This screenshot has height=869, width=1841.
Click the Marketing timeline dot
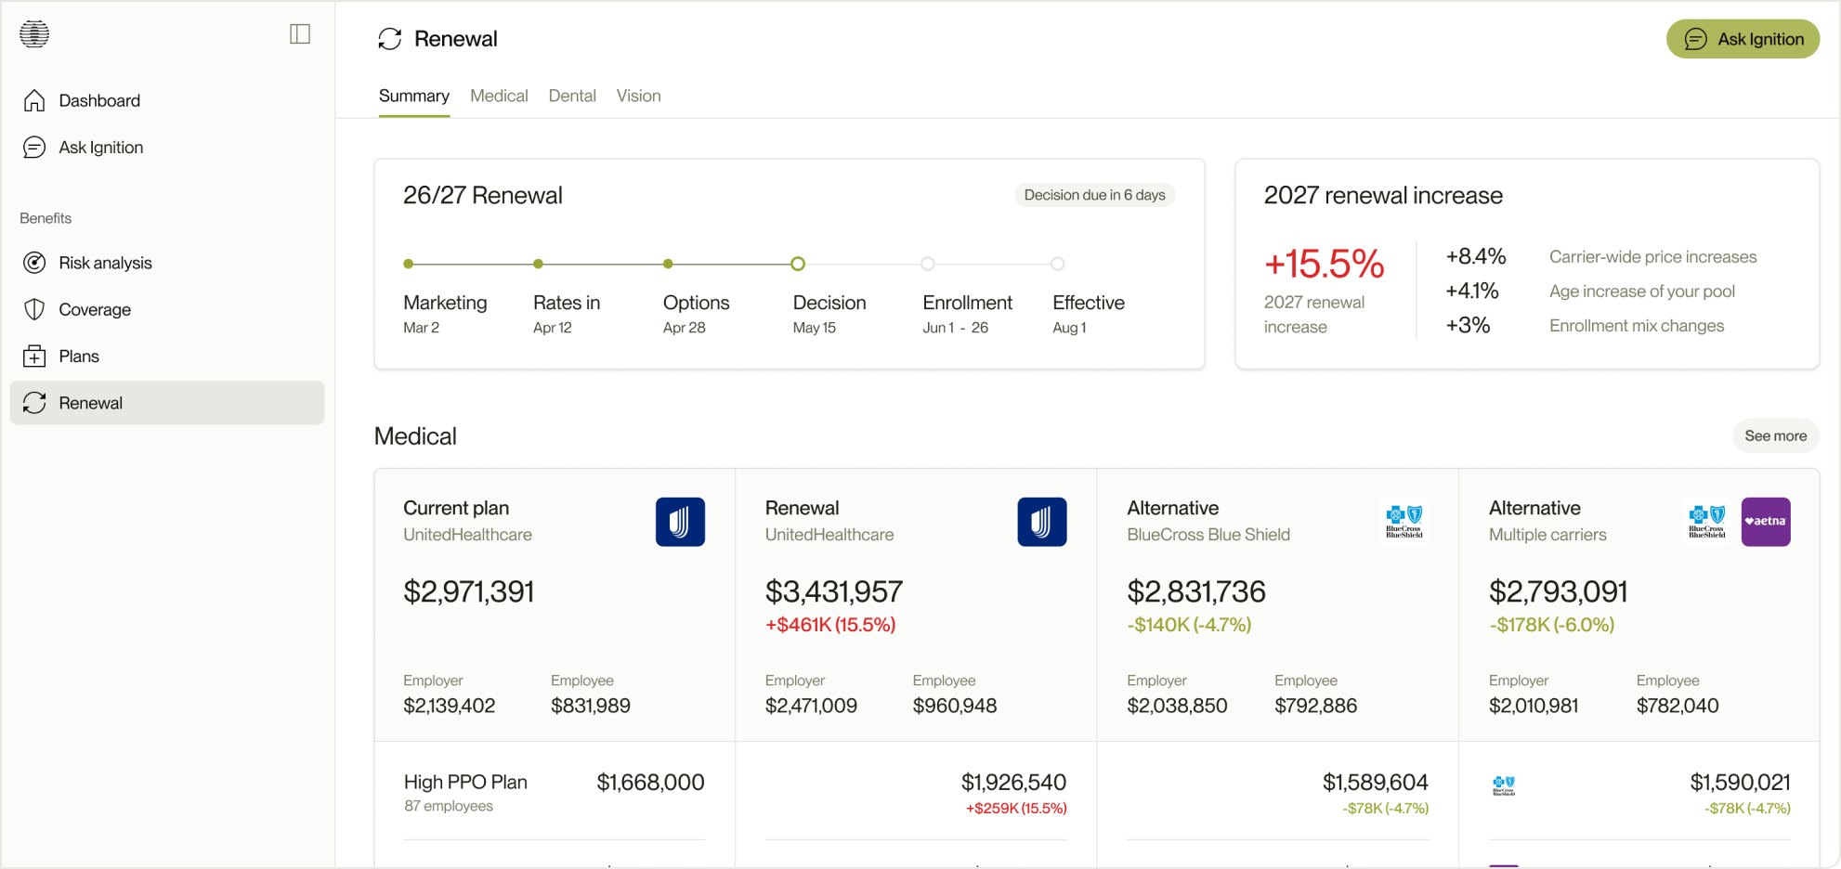click(409, 264)
